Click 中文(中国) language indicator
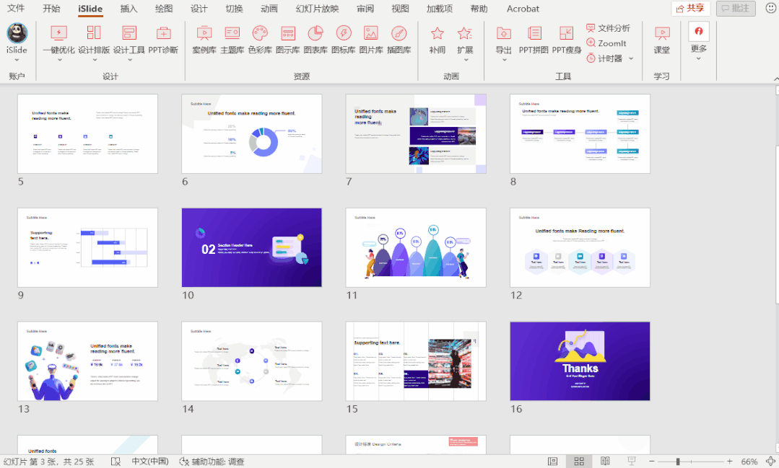The width and height of the screenshot is (779, 468). click(150, 461)
